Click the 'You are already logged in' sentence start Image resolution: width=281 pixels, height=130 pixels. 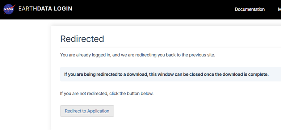(86, 55)
